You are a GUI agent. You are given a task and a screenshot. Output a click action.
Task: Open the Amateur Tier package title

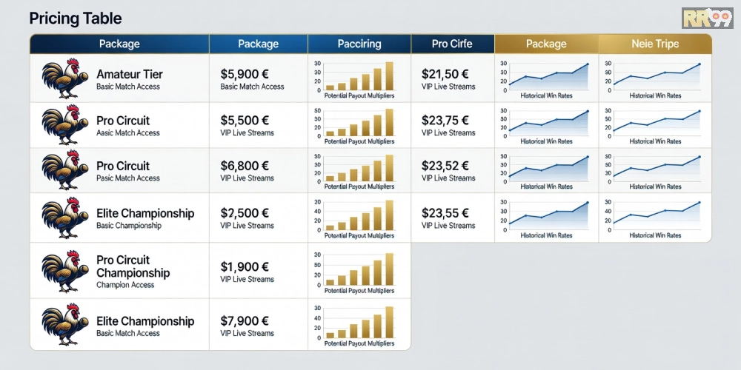click(x=130, y=74)
